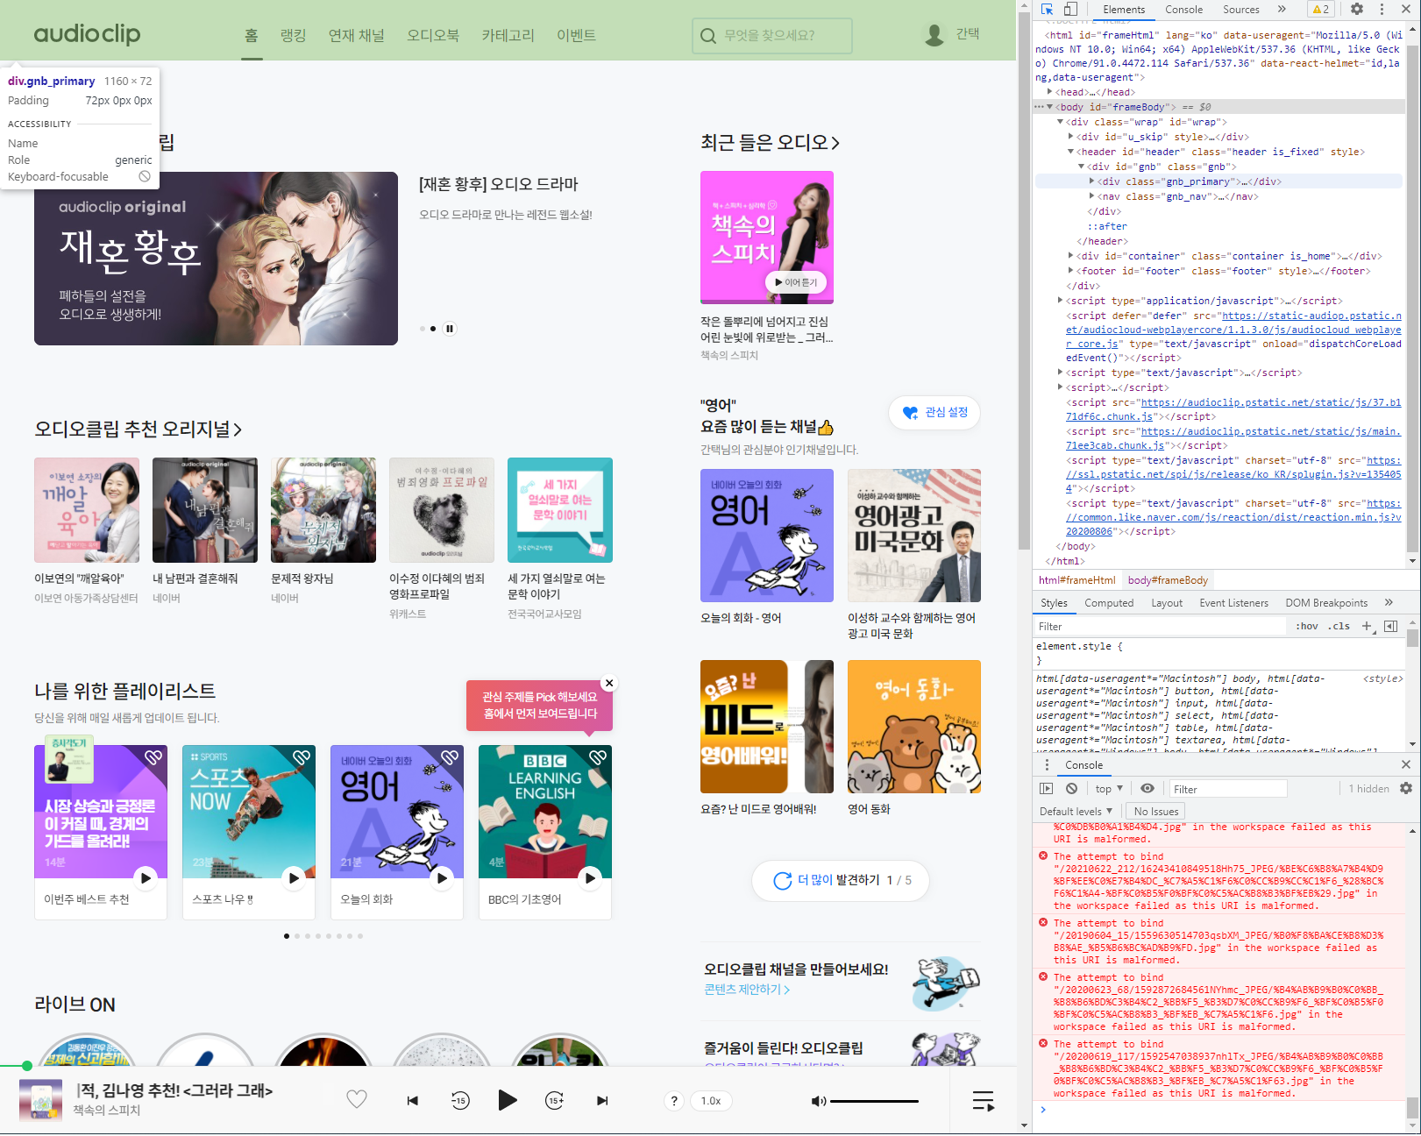1421x1136 pixels.
Task: Click the clear console icon
Action: tap(1071, 788)
